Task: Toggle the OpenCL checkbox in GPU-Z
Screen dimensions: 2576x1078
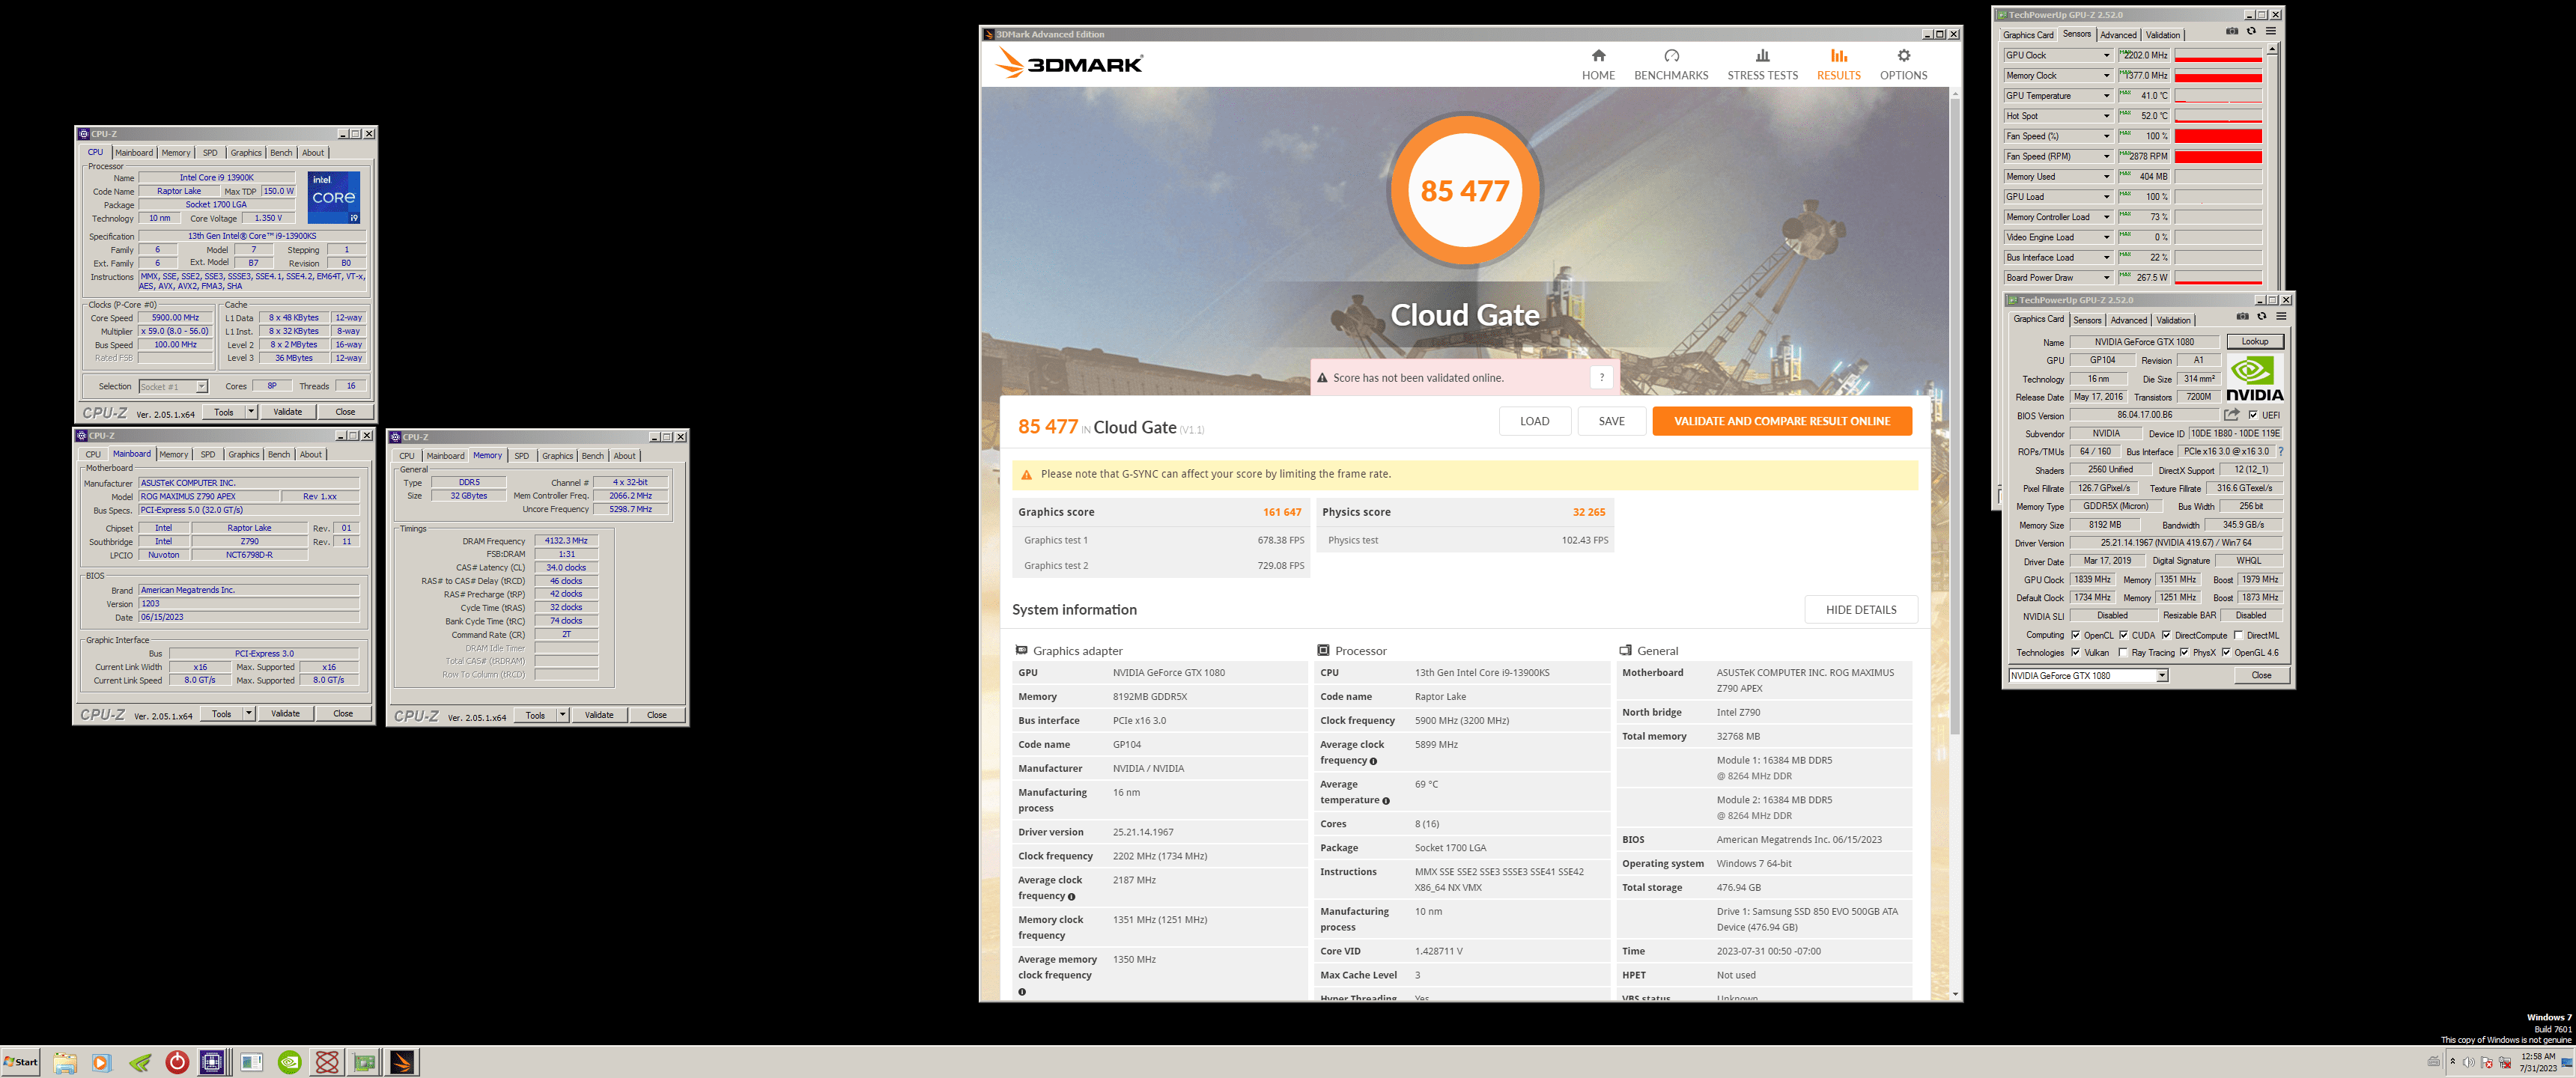Action: (x=2075, y=635)
